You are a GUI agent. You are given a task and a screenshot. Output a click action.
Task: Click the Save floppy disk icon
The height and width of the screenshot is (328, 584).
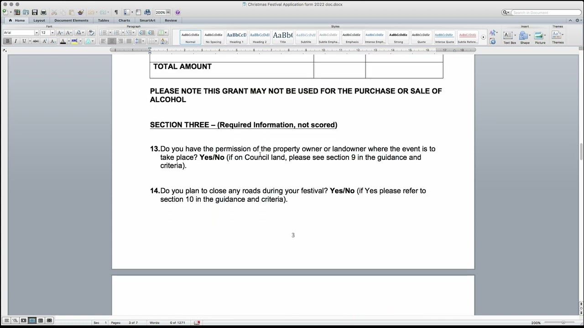pyautogui.click(x=35, y=12)
